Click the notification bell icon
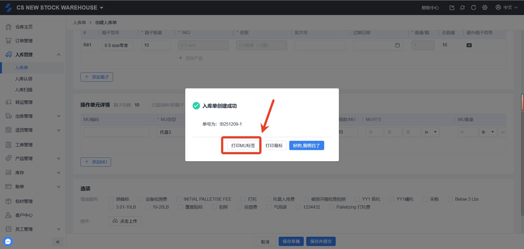This screenshot has width=524, height=249. click(462, 8)
